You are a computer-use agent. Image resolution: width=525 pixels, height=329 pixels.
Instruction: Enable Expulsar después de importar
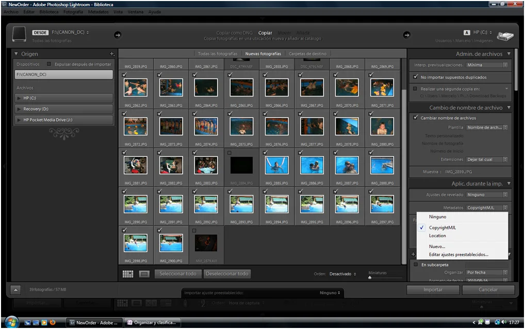(49, 63)
